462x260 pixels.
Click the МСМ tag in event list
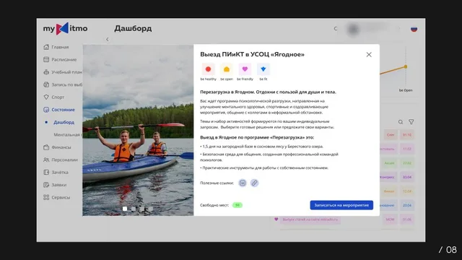pos(390,220)
